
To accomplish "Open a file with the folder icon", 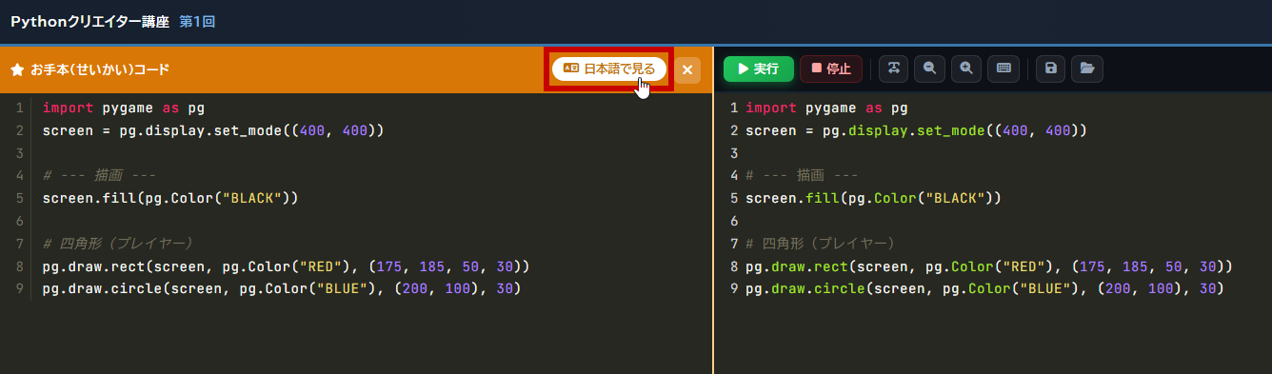I will coord(1087,69).
